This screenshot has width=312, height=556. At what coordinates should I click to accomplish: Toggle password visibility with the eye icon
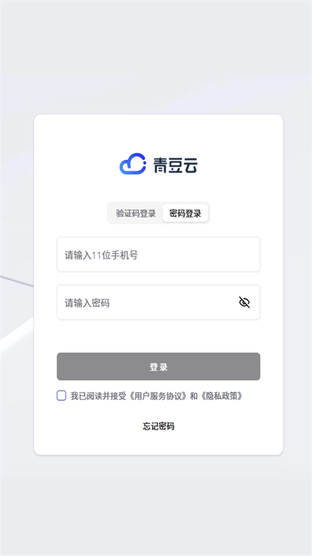pyautogui.click(x=244, y=302)
